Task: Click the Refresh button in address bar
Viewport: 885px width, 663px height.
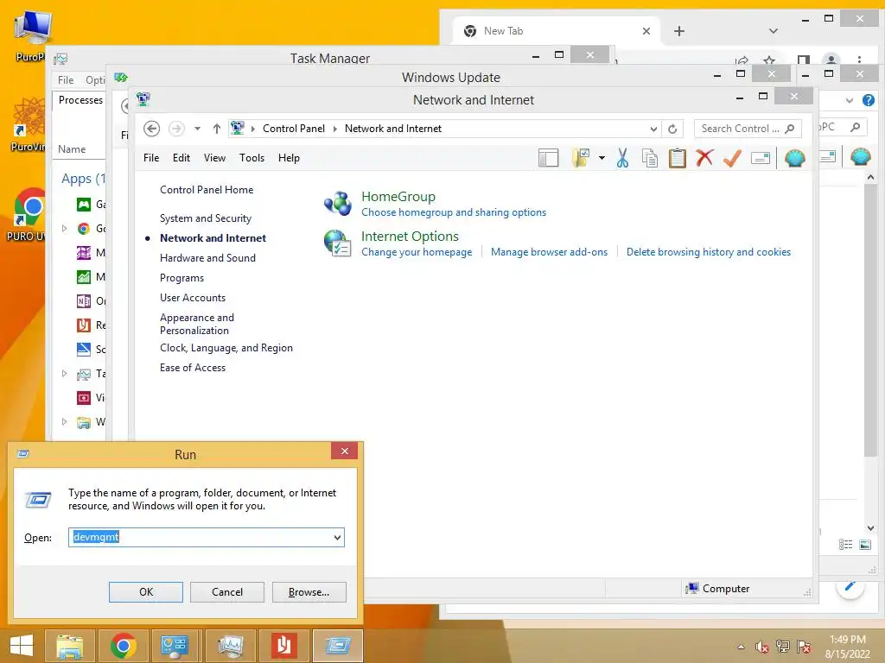Action: pos(672,129)
